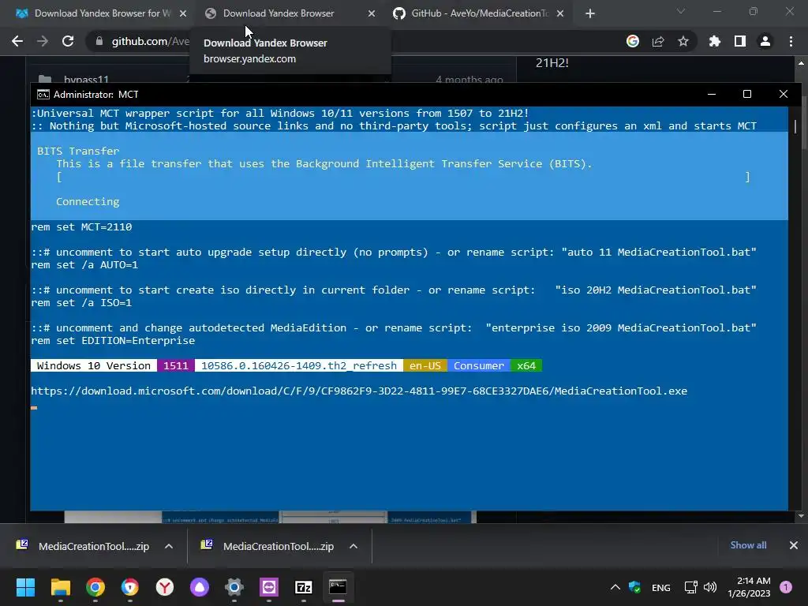Toggle the Chrome side panel icon

click(740, 41)
